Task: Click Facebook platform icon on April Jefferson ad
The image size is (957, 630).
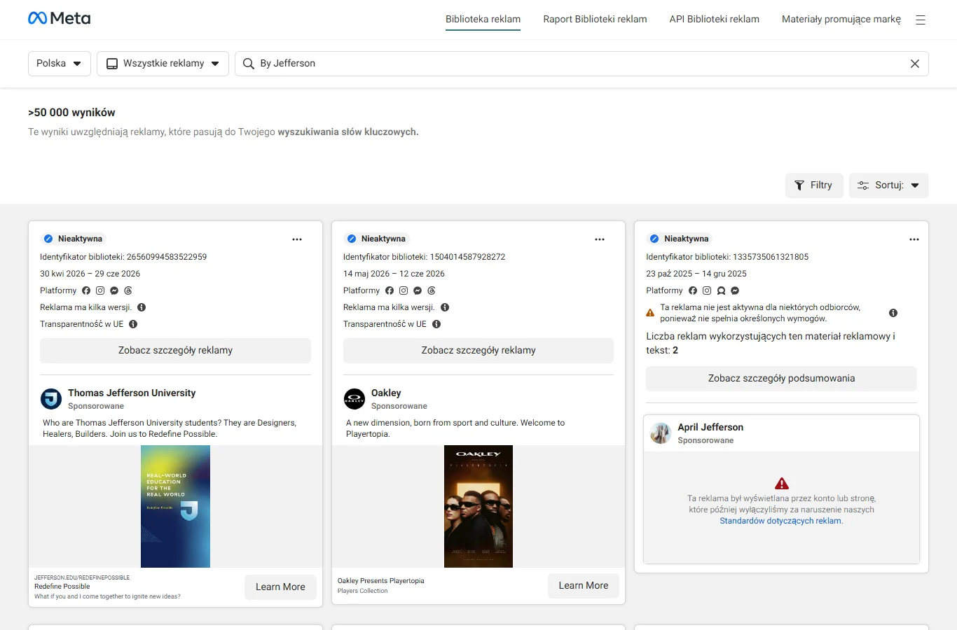Action: pos(693,290)
